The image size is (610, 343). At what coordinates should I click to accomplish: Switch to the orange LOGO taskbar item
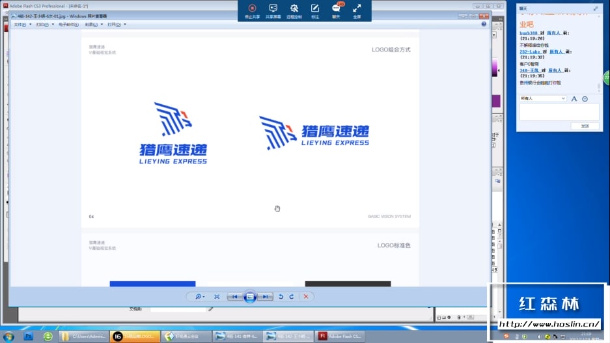click(135, 336)
